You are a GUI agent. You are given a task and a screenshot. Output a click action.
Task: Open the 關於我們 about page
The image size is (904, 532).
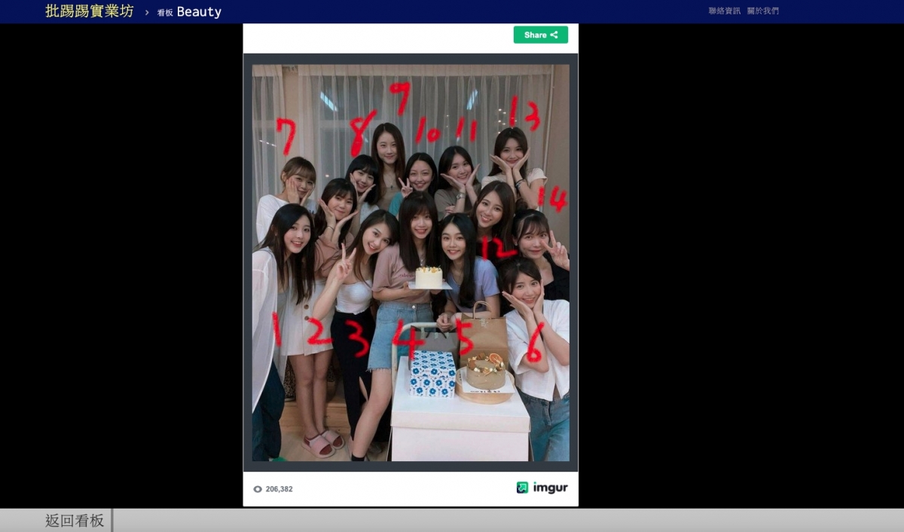[x=762, y=11]
